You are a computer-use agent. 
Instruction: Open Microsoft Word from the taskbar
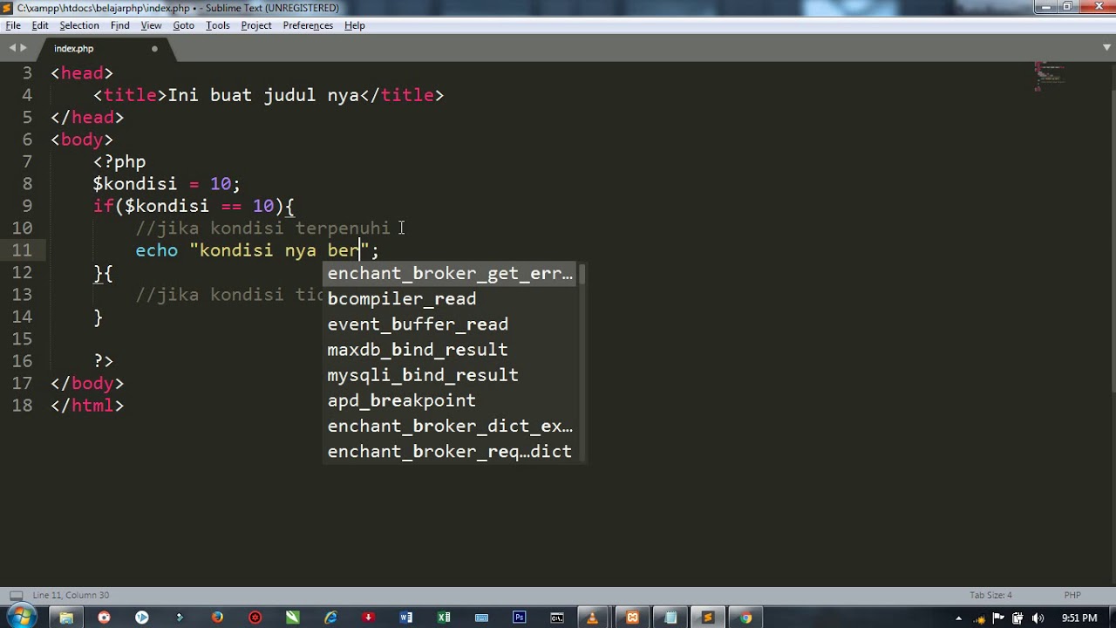[x=406, y=618]
